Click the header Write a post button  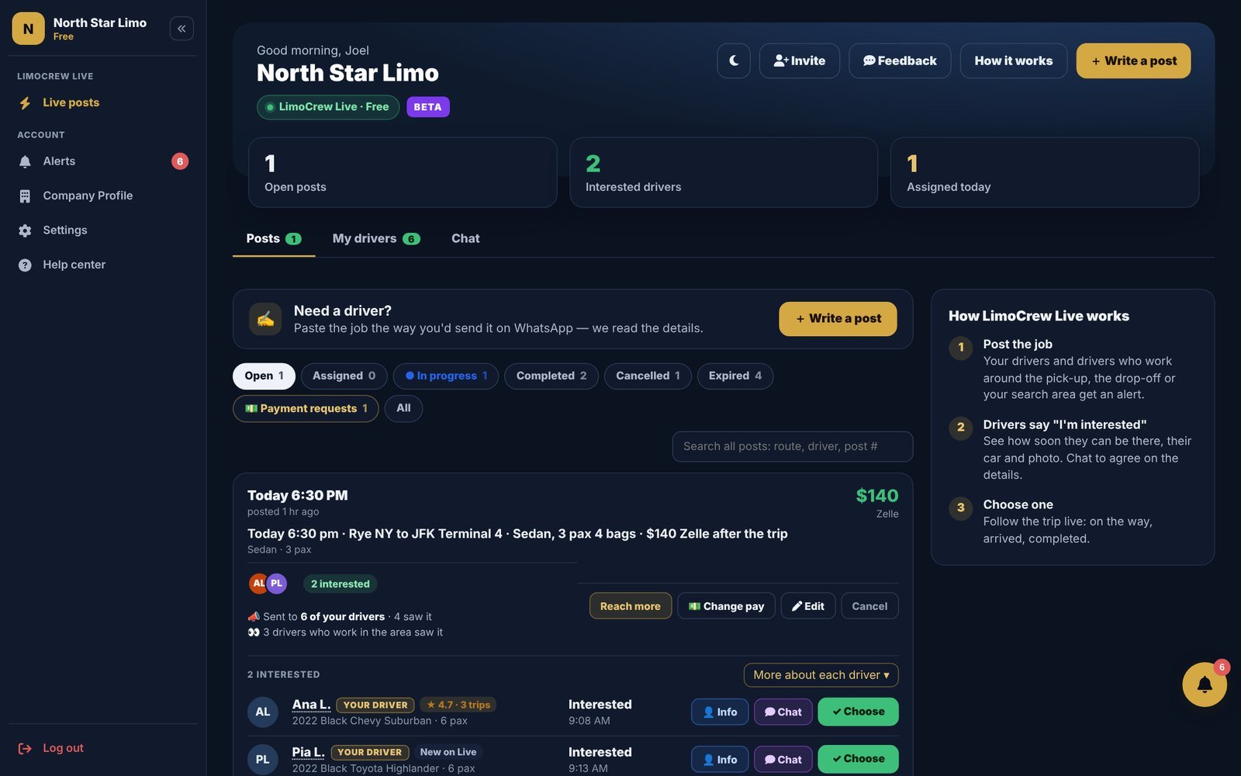tap(1133, 61)
